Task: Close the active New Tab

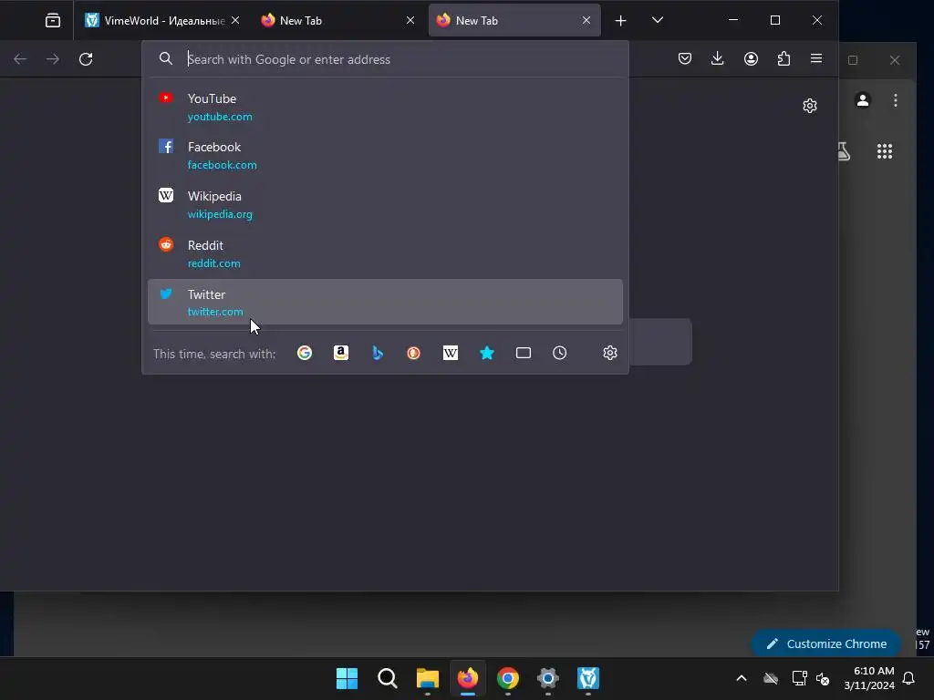Action: [x=586, y=20]
